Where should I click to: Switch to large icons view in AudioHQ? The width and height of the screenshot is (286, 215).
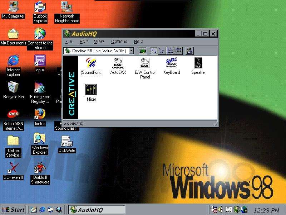point(154,51)
